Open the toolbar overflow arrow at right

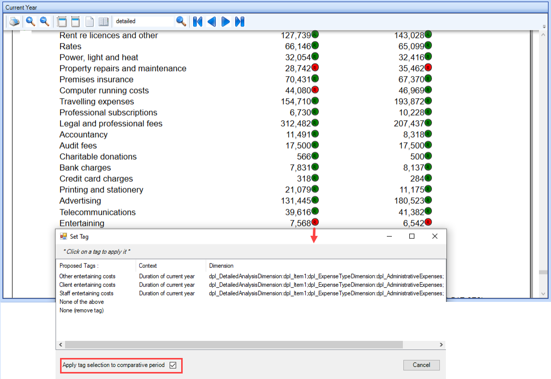point(544,27)
